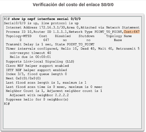Click the 'oob-resync timeout 40' line
This screenshot has height=132, width=146.
30,53
